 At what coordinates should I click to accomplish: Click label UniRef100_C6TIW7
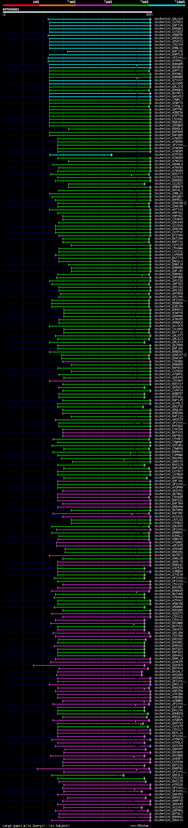point(169,707)
